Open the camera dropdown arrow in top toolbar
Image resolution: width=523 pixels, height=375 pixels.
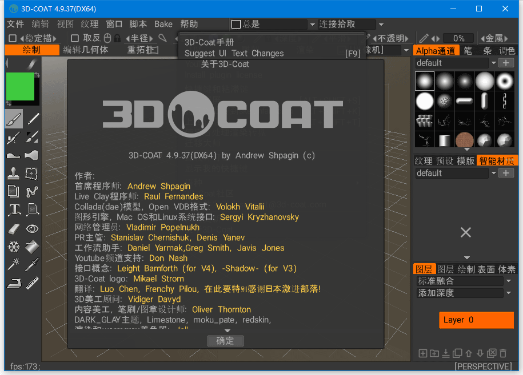click(406, 50)
